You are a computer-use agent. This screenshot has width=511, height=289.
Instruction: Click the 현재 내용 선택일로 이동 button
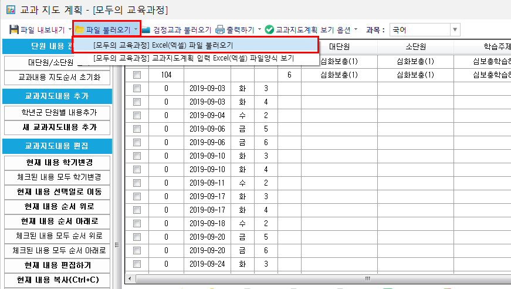pos(57,192)
